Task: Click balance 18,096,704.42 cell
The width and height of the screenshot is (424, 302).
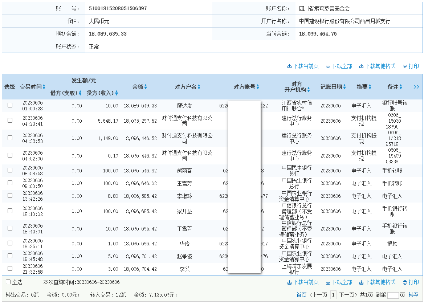Action: click(x=140, y=269)
